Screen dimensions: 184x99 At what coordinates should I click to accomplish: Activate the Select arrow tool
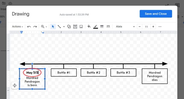tap(53, 26)
